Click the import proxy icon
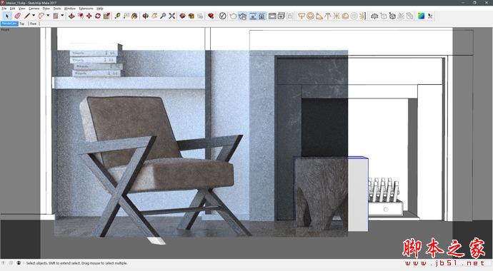This screenshot has width=493, height=271. (x=392, y=16)
